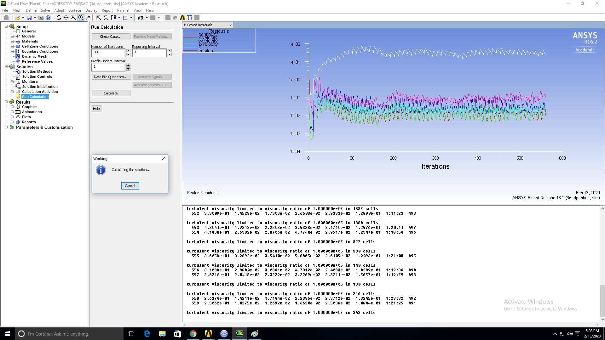
Task: Open the Scaled Residuals window dropdown
Action: pyautogui.click(x=230, y=25)
